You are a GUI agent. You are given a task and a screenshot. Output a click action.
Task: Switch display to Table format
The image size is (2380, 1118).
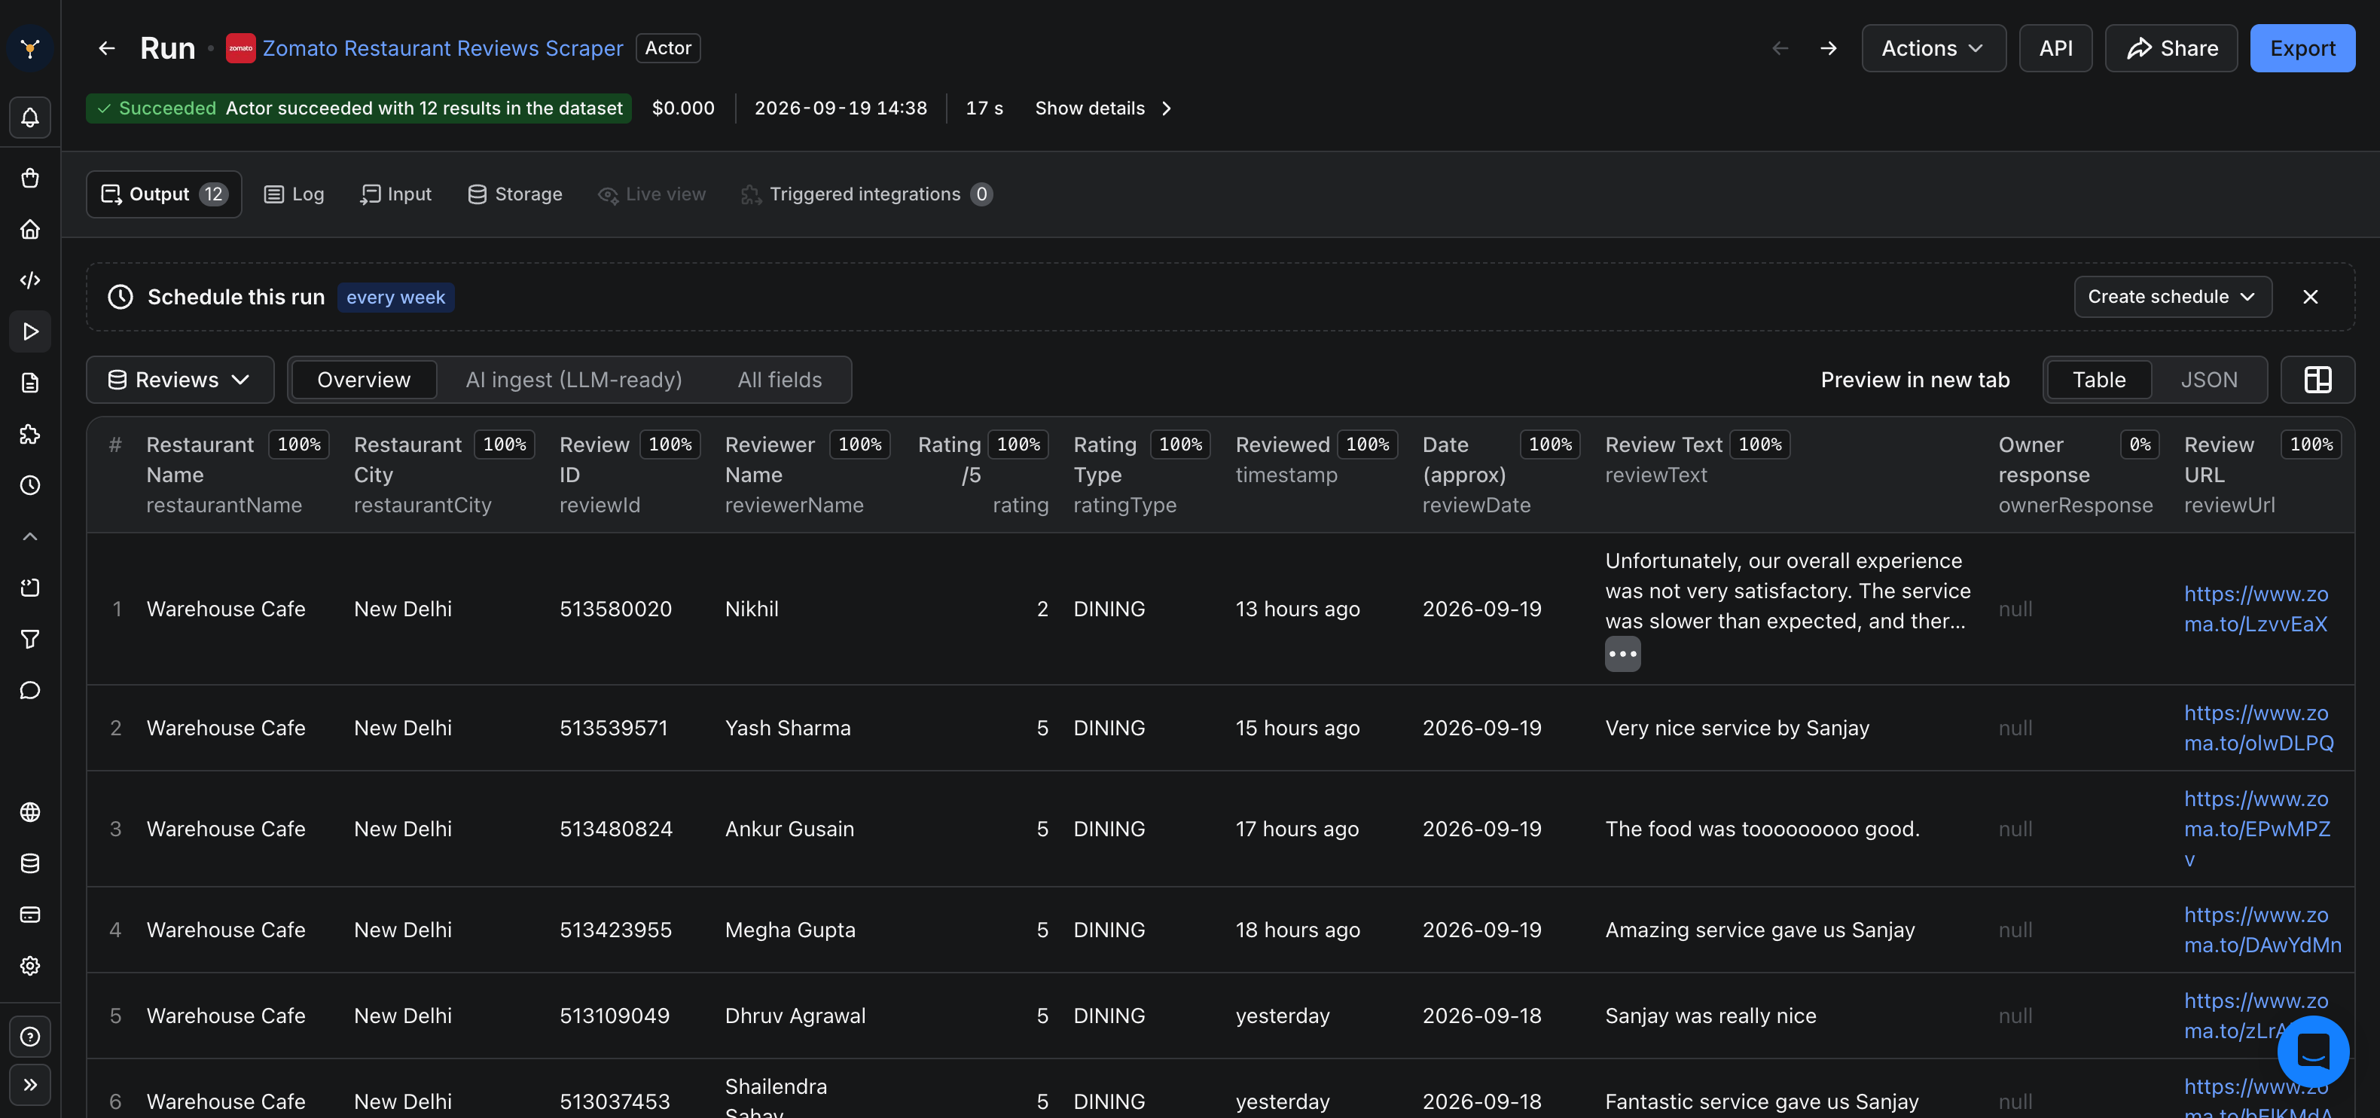coord(2099,380)
